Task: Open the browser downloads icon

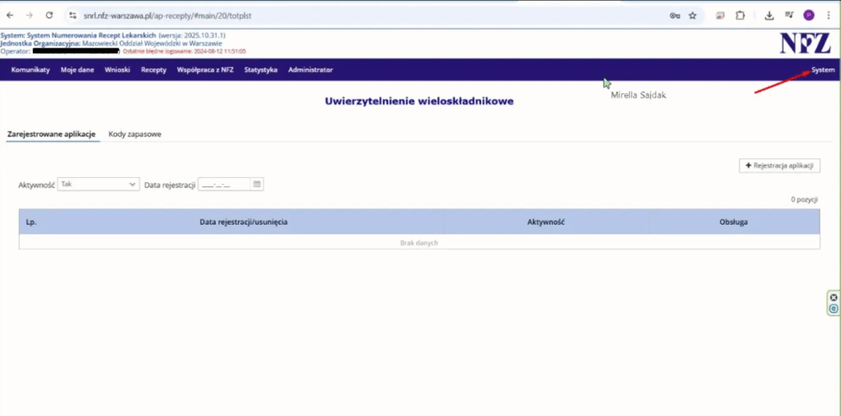Action: point(770,15)
